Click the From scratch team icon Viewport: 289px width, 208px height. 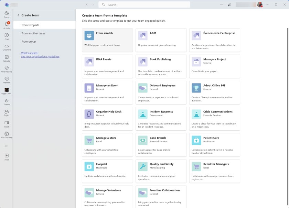89,35
